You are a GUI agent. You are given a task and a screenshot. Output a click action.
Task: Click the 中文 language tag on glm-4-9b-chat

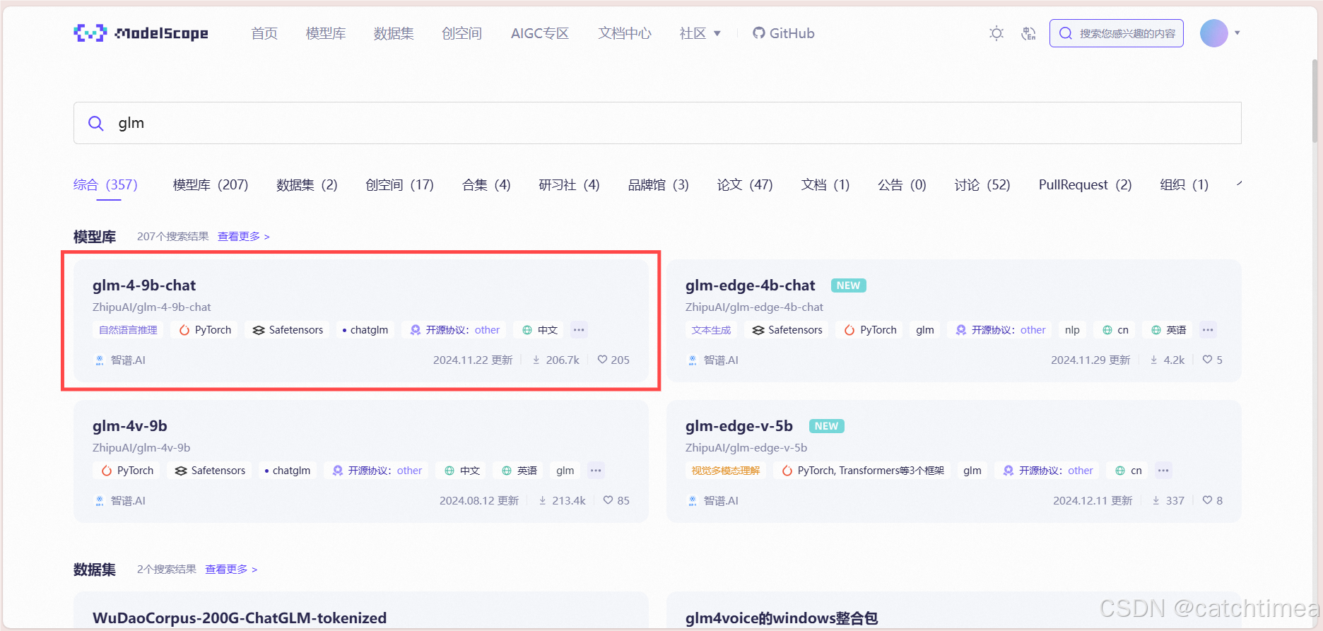pos(540,330)
